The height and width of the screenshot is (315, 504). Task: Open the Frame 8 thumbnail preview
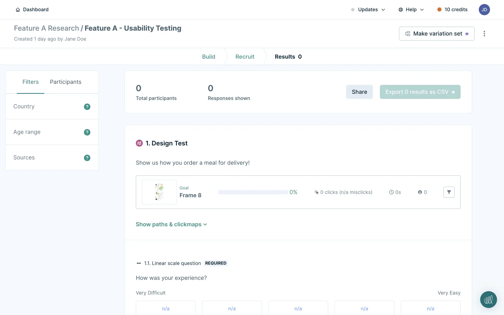click(159, 192)
